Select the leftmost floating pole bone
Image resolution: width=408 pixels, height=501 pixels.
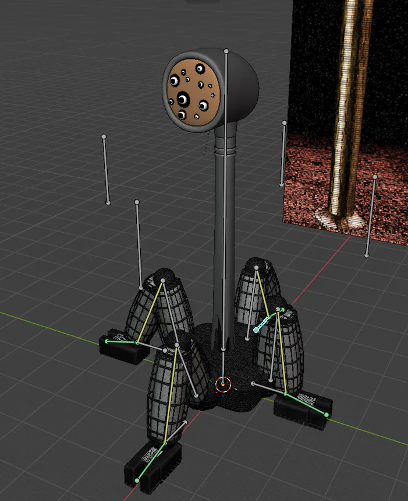[x=106, y=170]
